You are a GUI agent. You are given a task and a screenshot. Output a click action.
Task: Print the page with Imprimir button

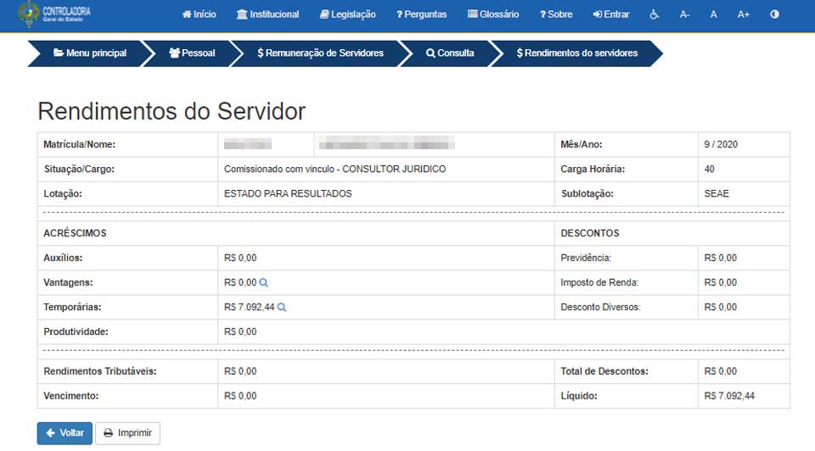tap(127, 433)
